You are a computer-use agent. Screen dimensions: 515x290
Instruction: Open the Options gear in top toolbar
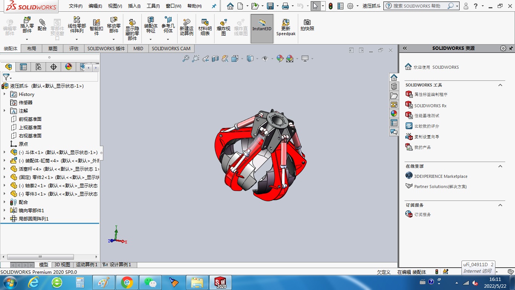350,6
